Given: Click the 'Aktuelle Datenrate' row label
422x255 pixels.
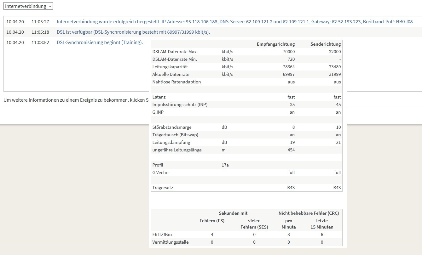Looking at the screenshot, I should click(171, 74).
